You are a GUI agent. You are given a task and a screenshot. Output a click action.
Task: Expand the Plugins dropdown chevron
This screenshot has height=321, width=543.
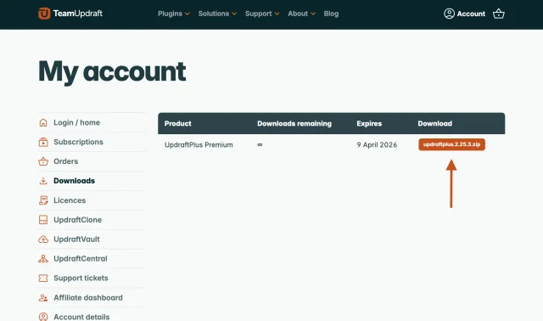[188, 14]
